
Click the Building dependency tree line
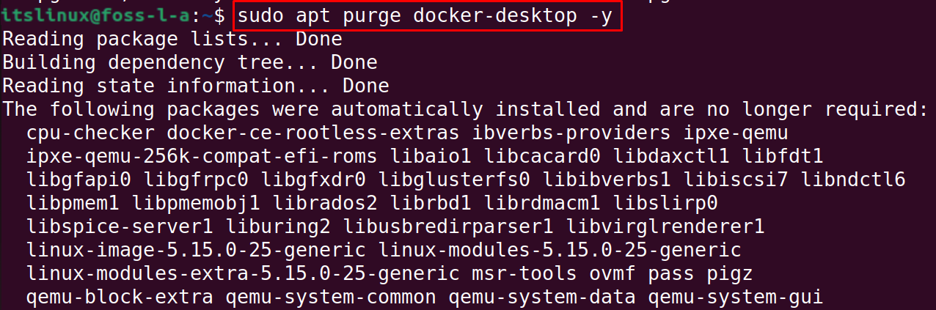click(190, 63)
